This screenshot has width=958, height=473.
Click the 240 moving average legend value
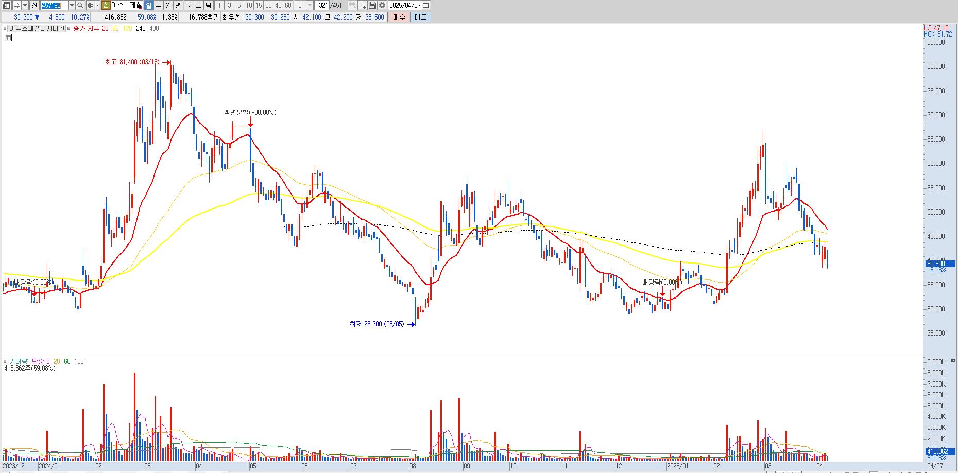[141, 29]
